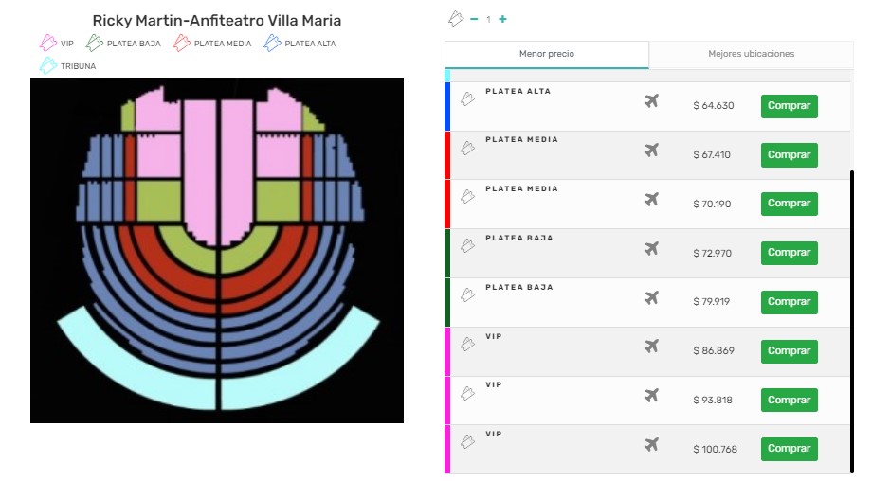Click the Platea Alta legend ticket icon
This screenshot has width=872, height=481.
[272, 43]
